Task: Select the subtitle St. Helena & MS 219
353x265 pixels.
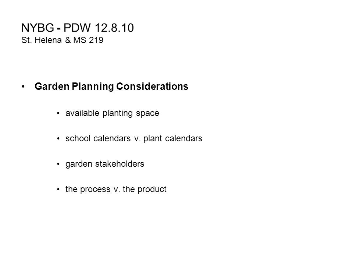Action: pos(63,40)
